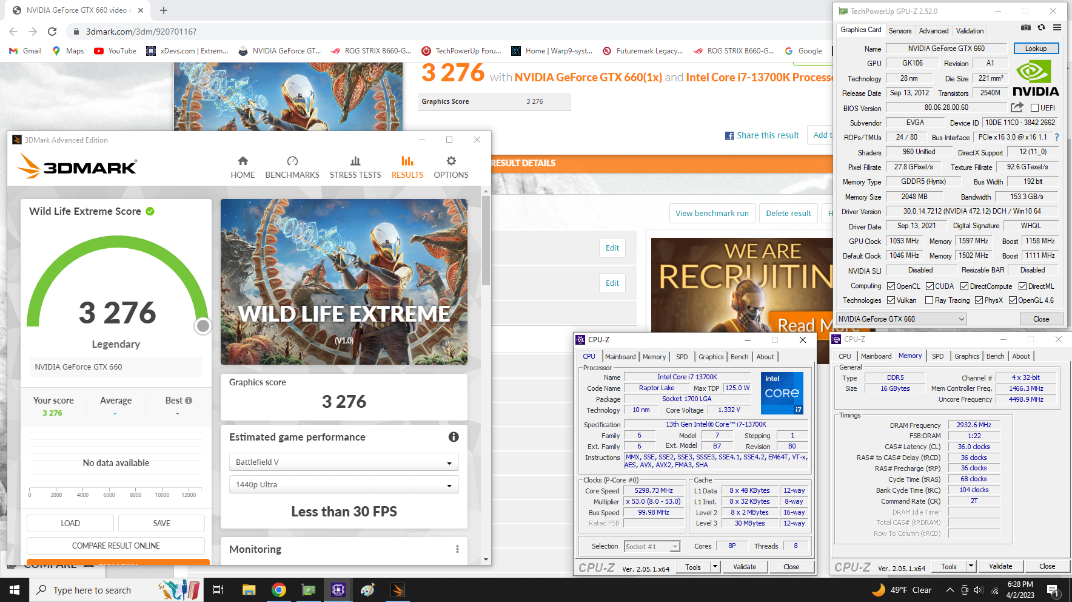Viewport: 1072px width, 602px height.
Task: Click View benchmark run button
Action: (x=712, y=213)
